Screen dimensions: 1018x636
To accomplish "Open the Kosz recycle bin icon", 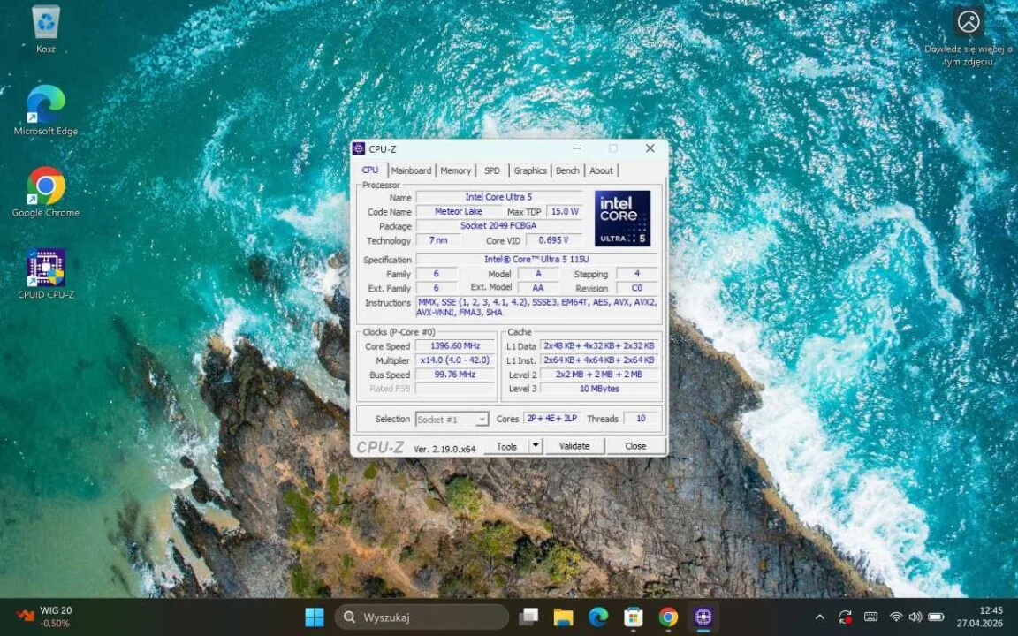I will (x=46, y=23).
